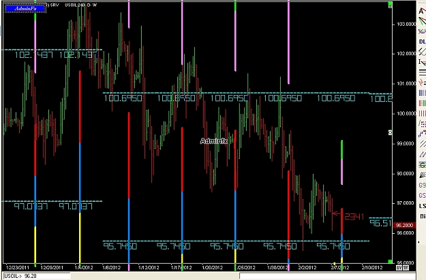Select the 'I' arrow measurement tool
The image size is (426, 280).
(x=422, y=62)
